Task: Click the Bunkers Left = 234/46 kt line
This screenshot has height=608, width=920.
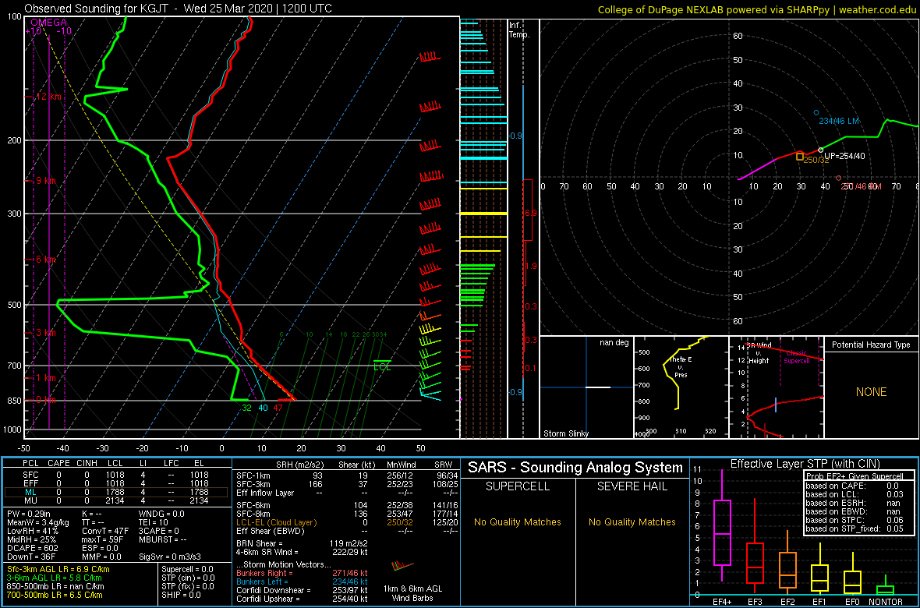Action: click(x=302, y=581)
